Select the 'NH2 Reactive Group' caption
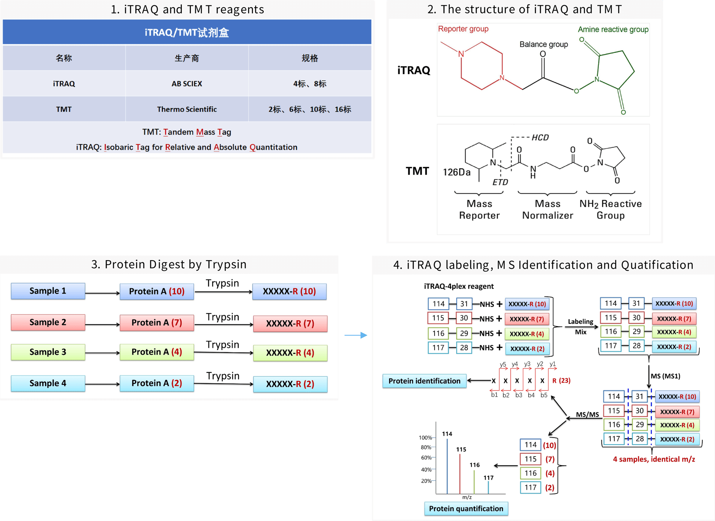Image resolution: width=715 pixels, height=521 pixels. 610,209
